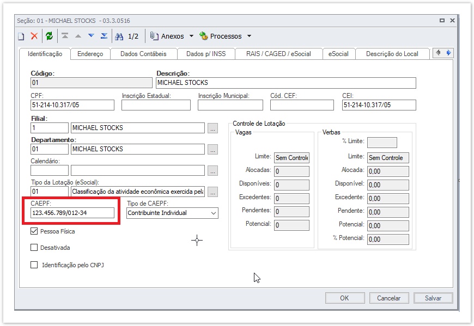Open the Dados Contábeis tab
The image size is (474, 326).
(143, 54)
